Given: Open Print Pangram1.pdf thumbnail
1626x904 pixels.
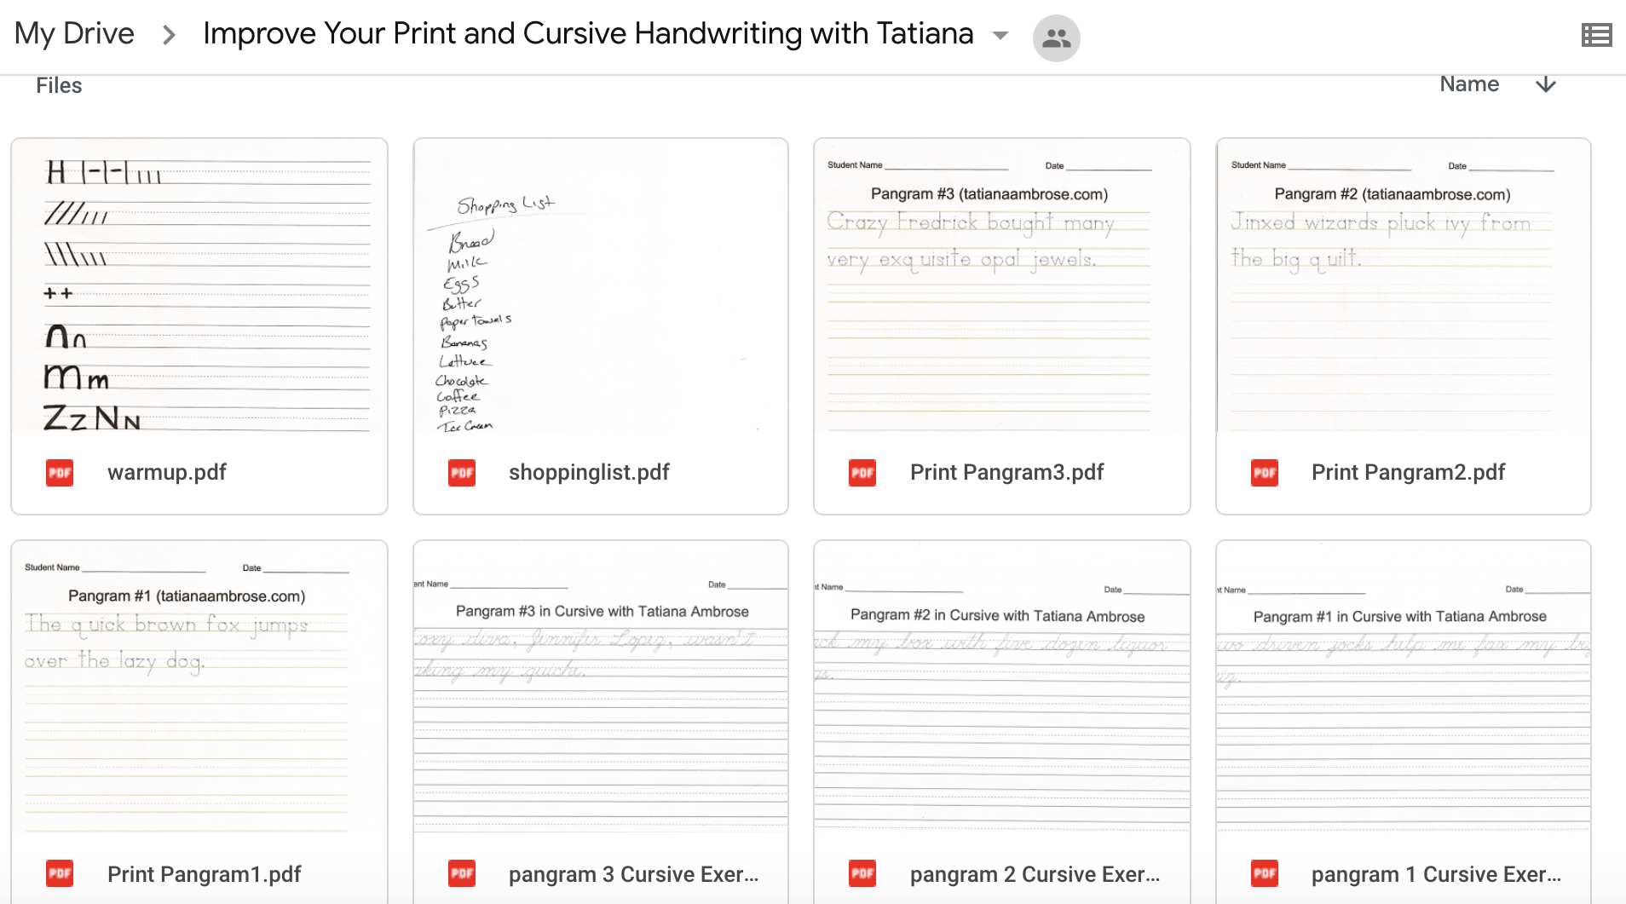Looking at the screenshot, I should pyautogui.click(x=199, y=687).
